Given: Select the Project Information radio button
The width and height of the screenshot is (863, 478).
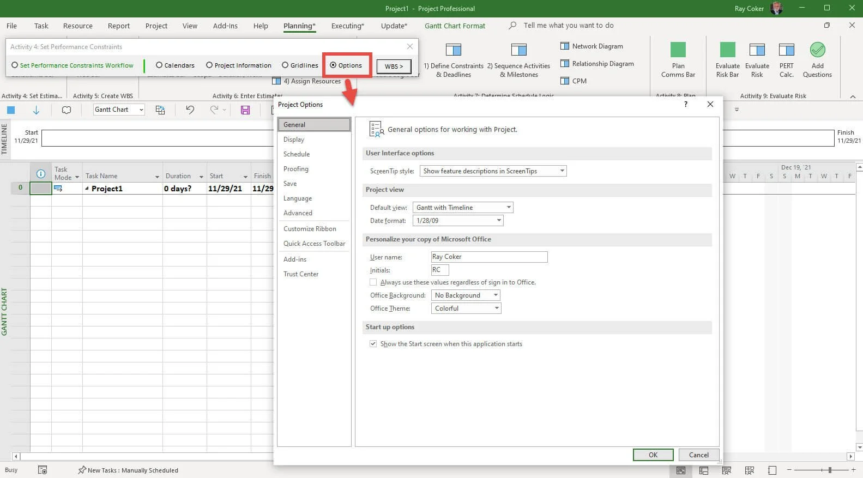Looking at the screenshot, I should pos(209,65).
